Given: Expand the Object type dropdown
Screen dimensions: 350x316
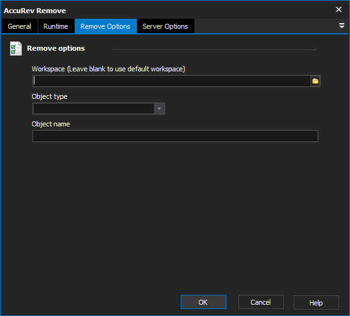Looking at the screenshot, I should [x=159, y=108].
